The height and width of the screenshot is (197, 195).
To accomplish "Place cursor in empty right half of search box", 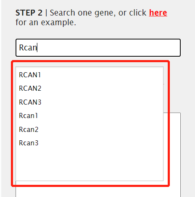I will click(x=139, y=48).
